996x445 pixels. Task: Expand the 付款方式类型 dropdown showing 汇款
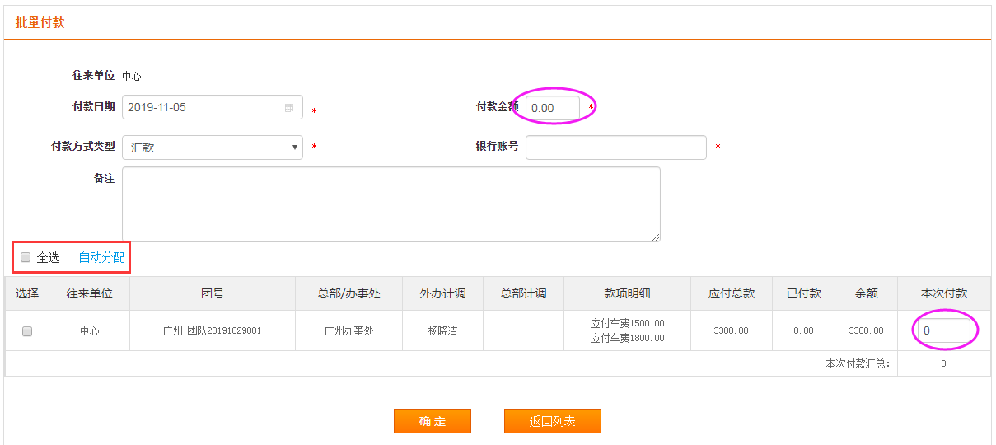click(213, 148)
